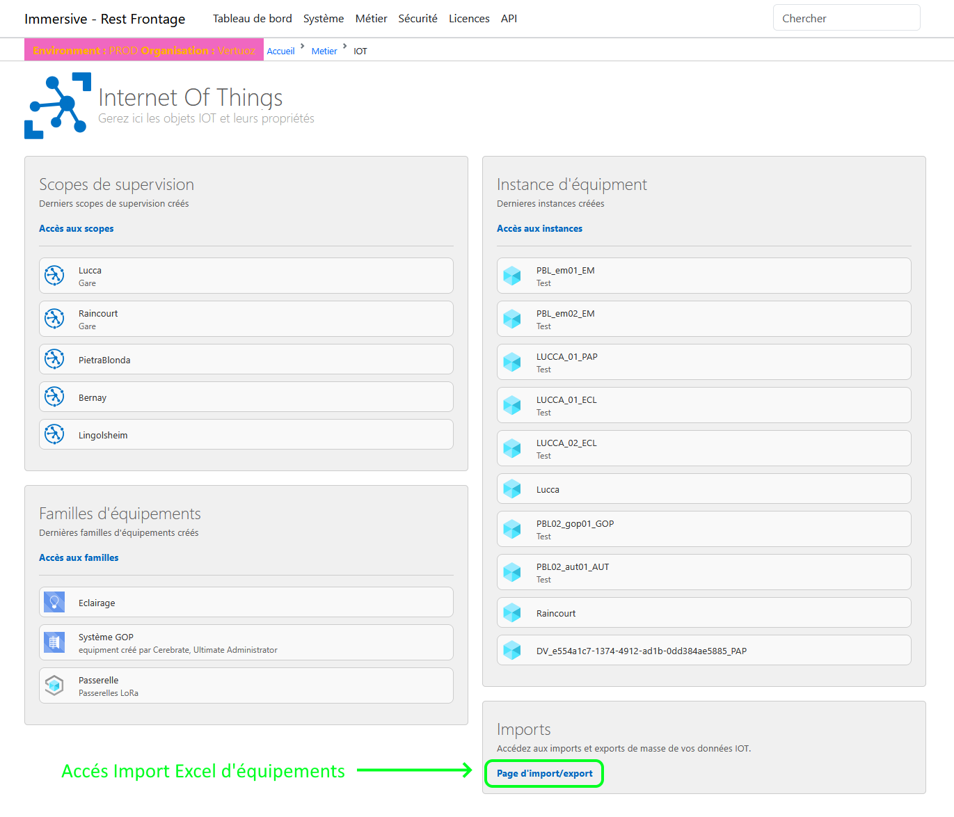Screen dimensions: 954x817
Task: Select the PROD environment banner
Action: [143, 49]
